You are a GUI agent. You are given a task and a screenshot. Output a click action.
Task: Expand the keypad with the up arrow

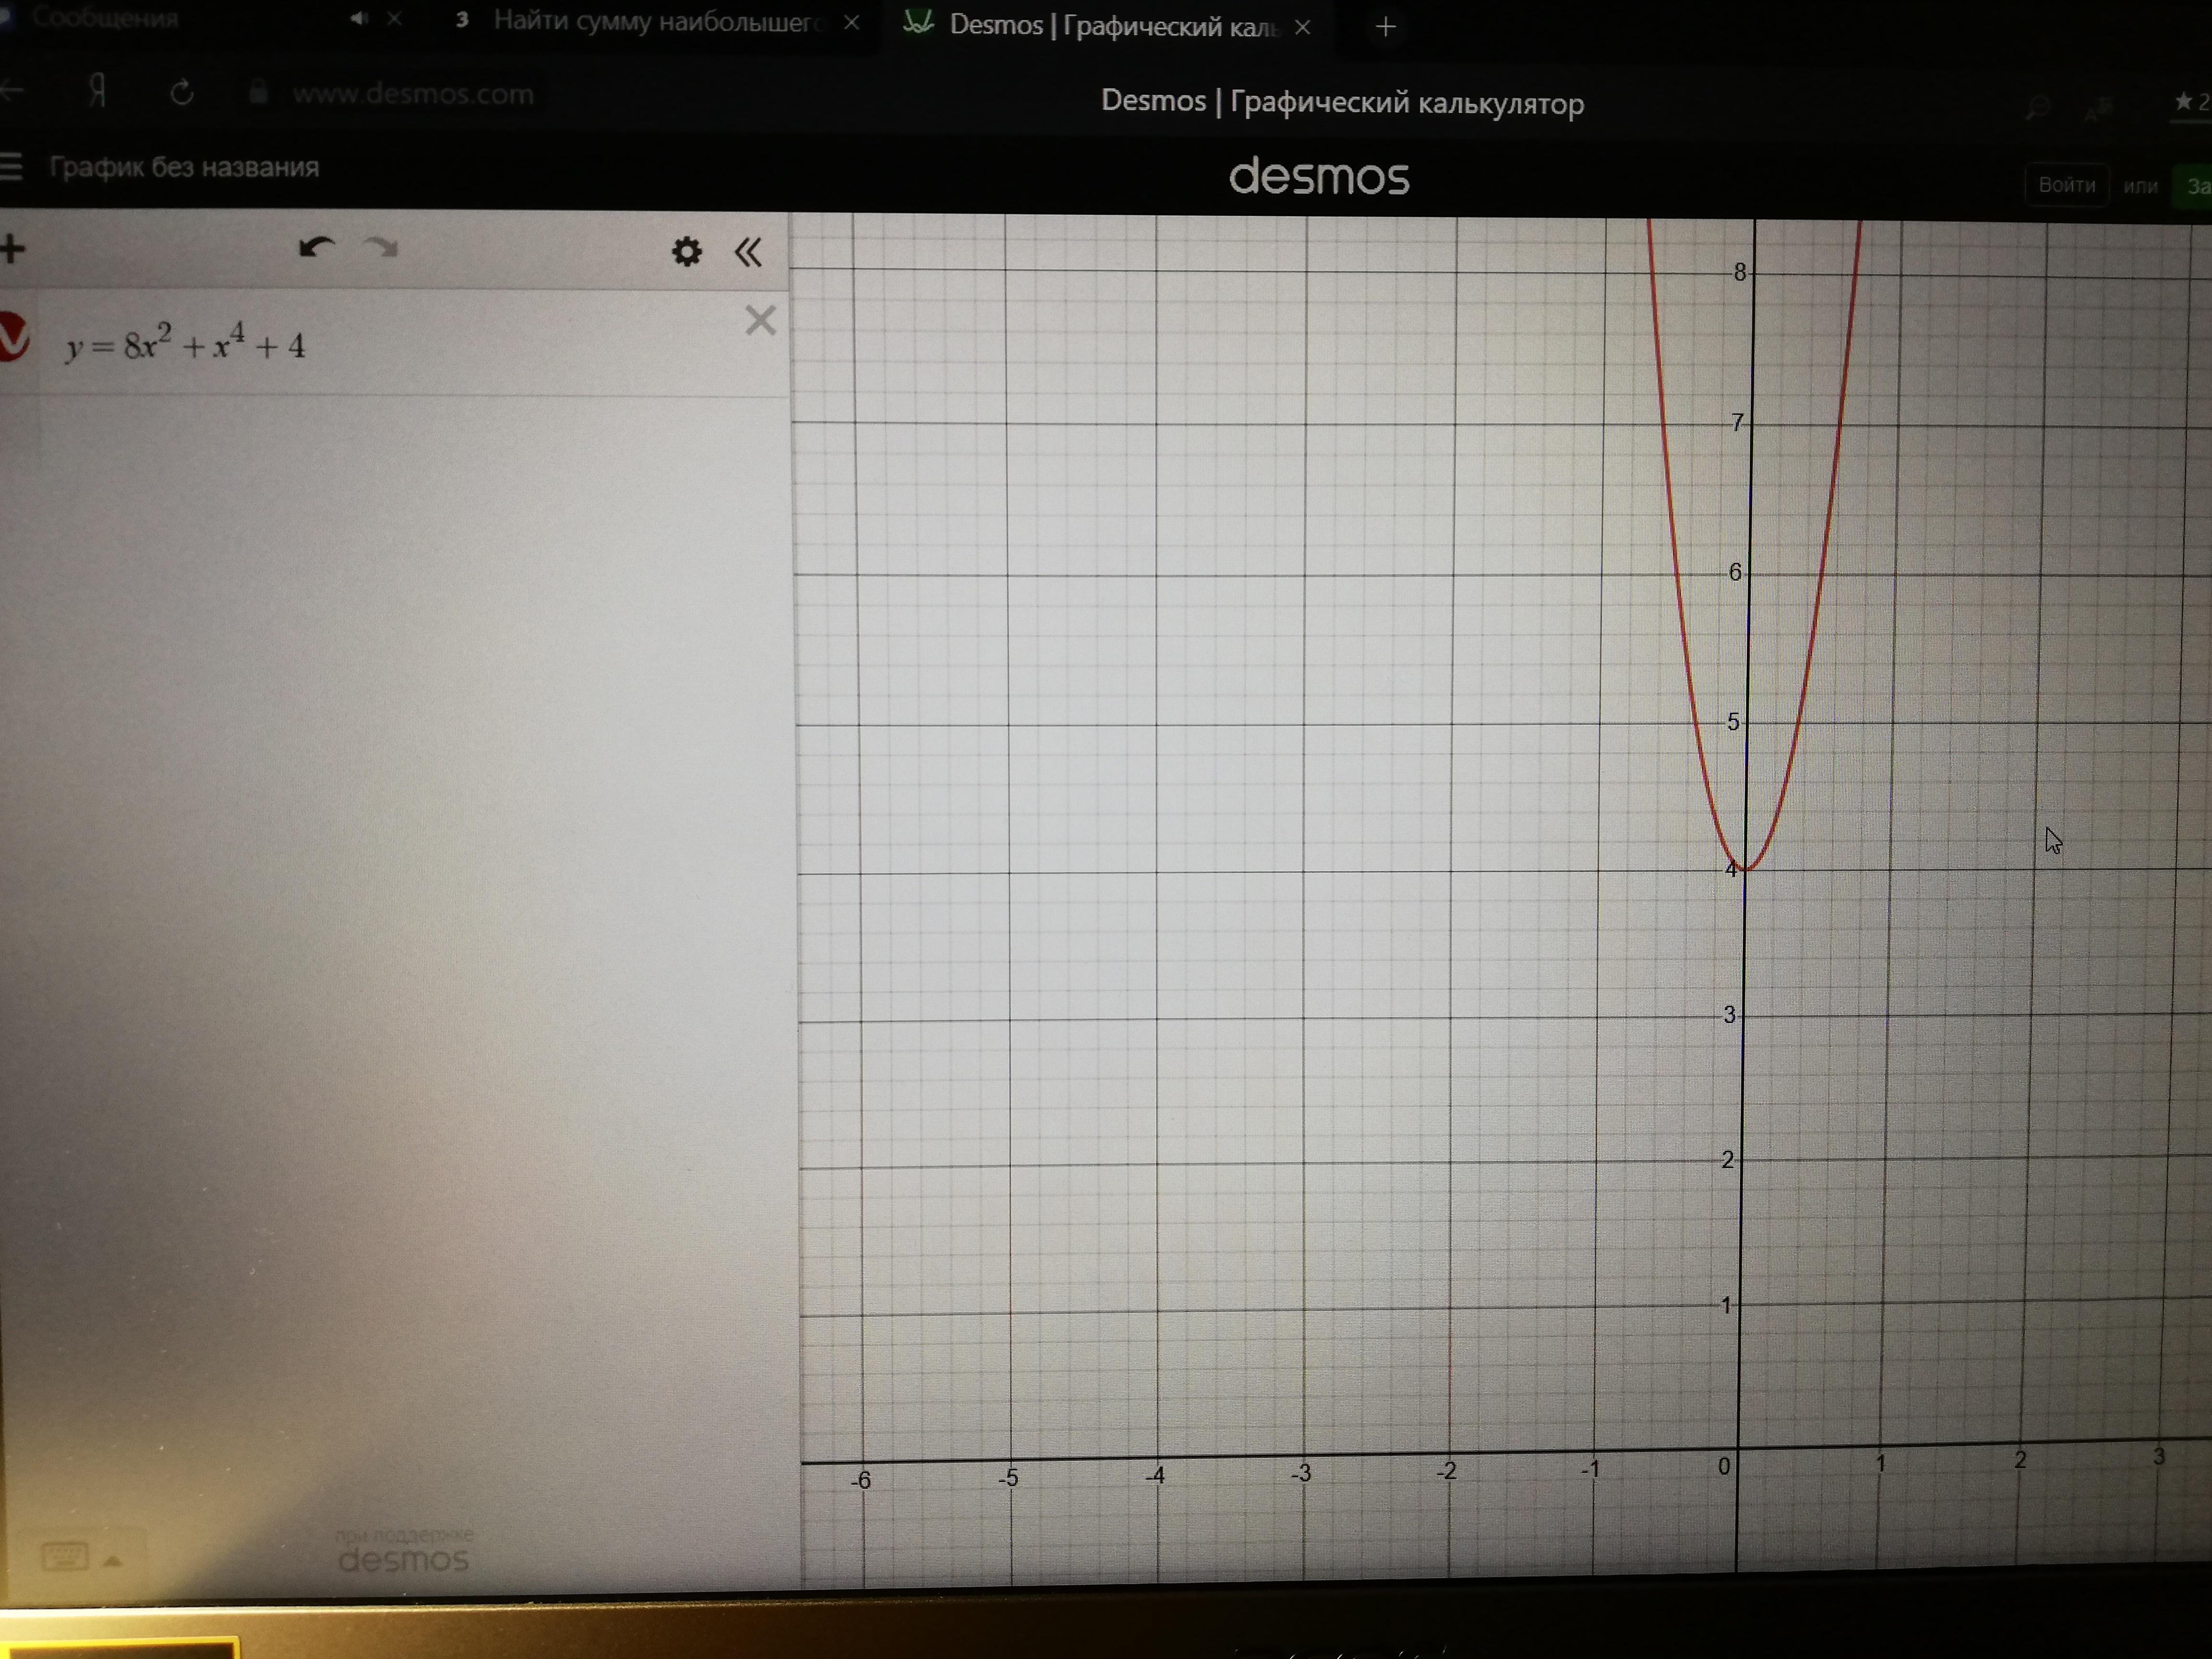coord(113,1561)
